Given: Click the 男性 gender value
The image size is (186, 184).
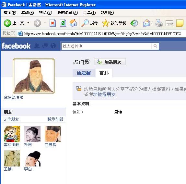Looking at the screenshot, I should click(118, 112).
